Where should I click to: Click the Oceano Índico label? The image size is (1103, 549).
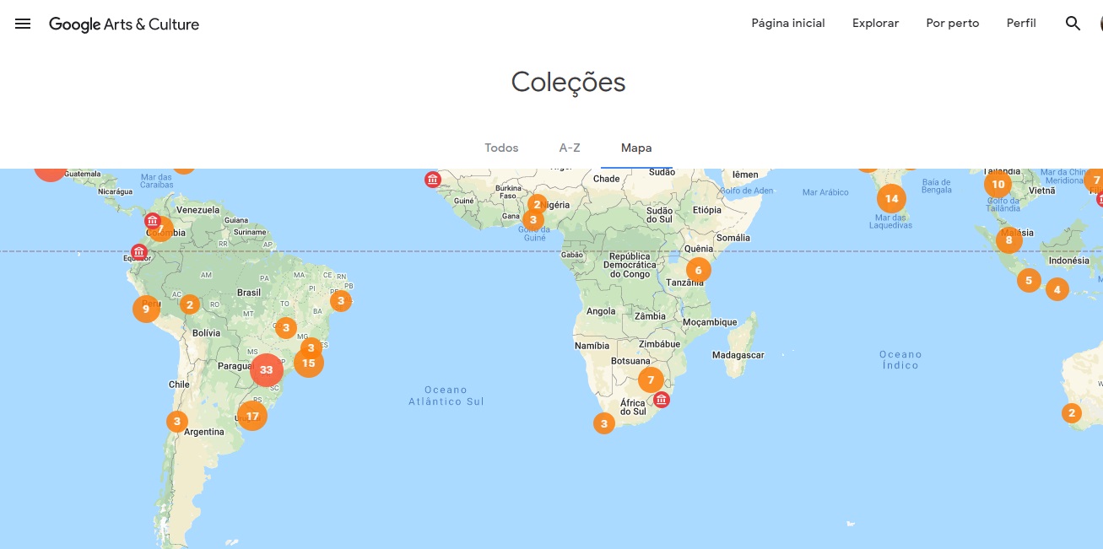(x=900, y=360)
